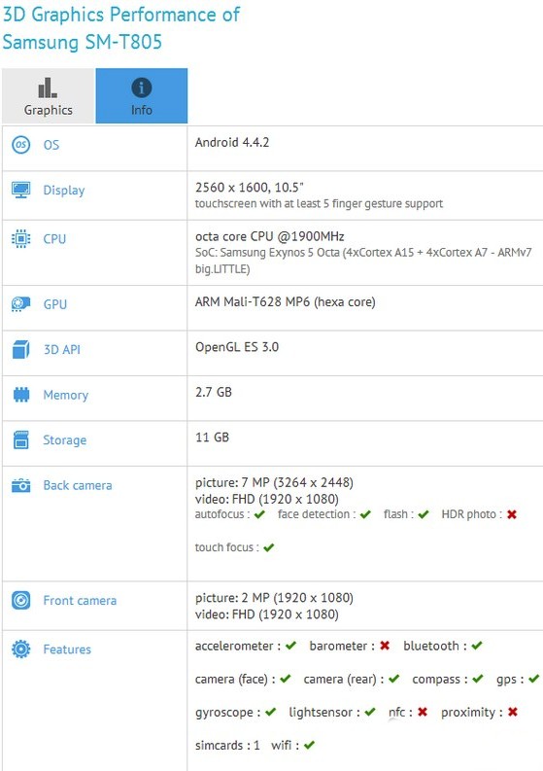Click the accelerometer green checkmark
The width and height of the screenshot is (543, 771).
point(290,646)
